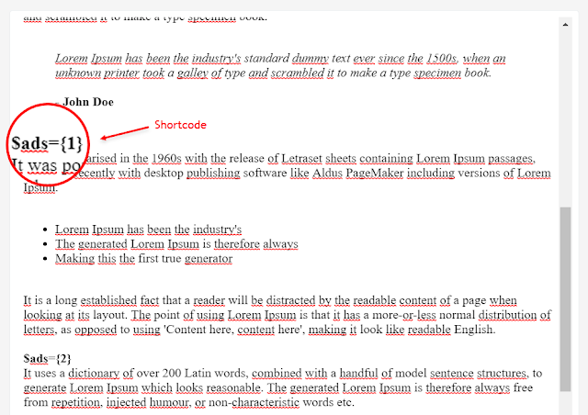This screenshot has width=588, height=415.
Task: Click the line starting 'from repetition, injected humour'
Action: tap(189, 402)
